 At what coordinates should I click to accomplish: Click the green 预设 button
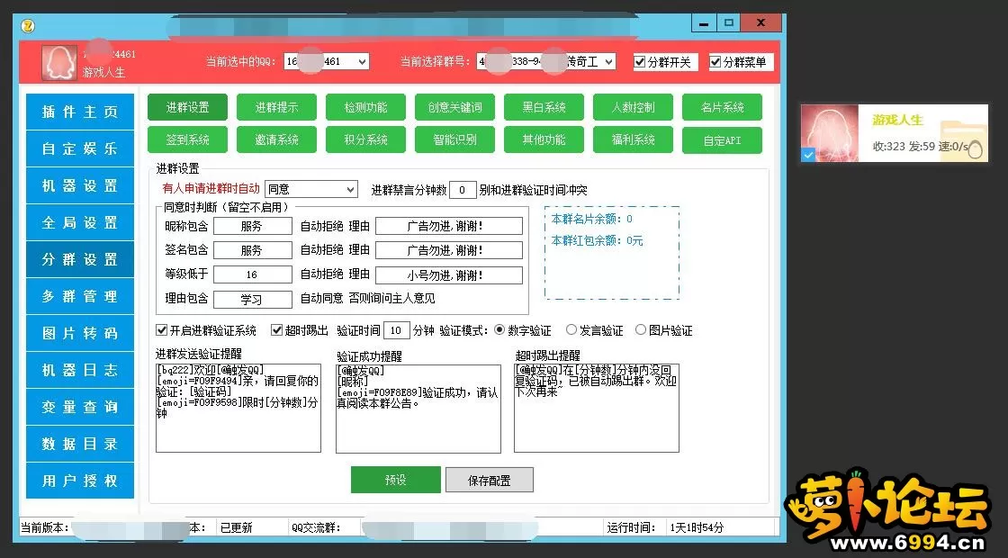tap(395, 480)
